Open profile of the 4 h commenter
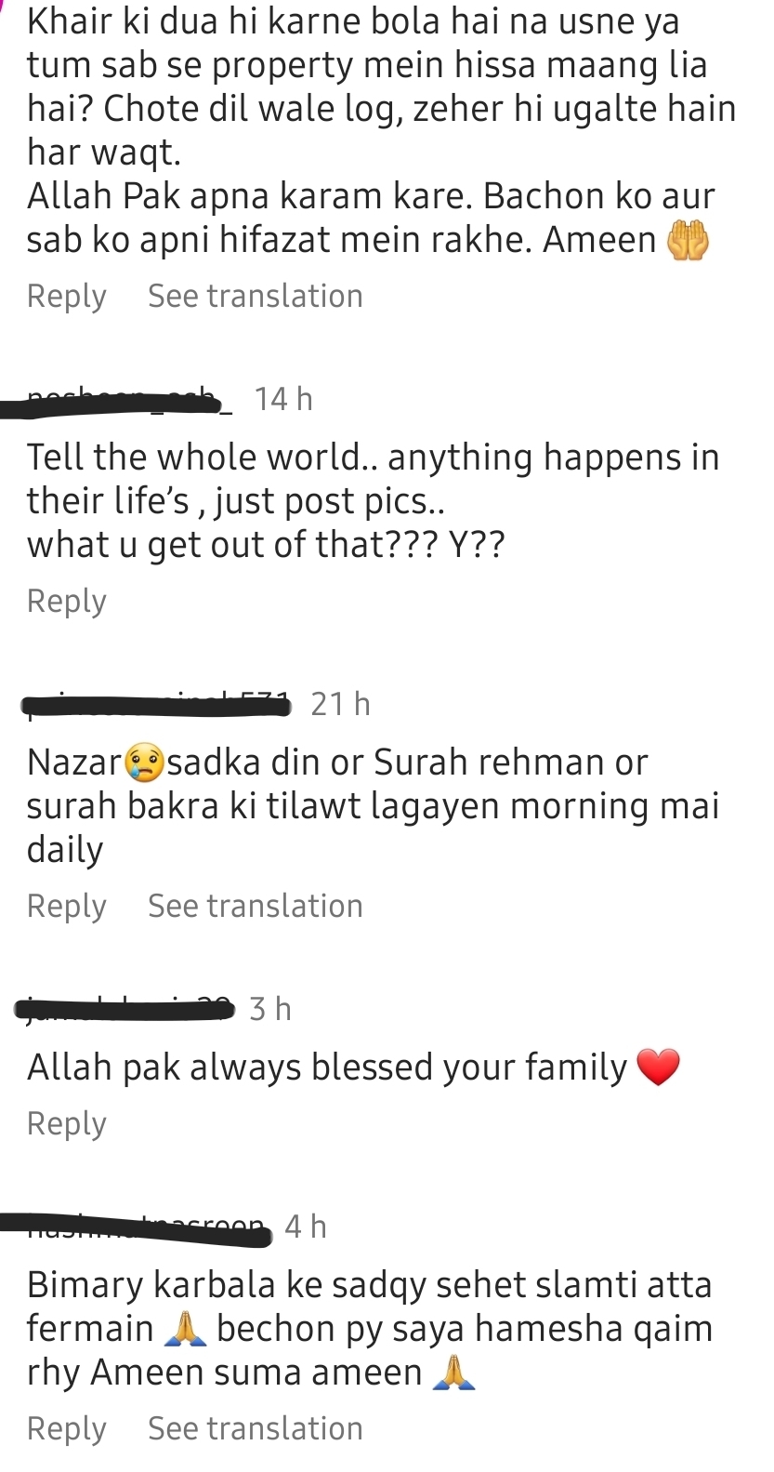The width and height of the screenshot is (774, 1472). 136,1227
